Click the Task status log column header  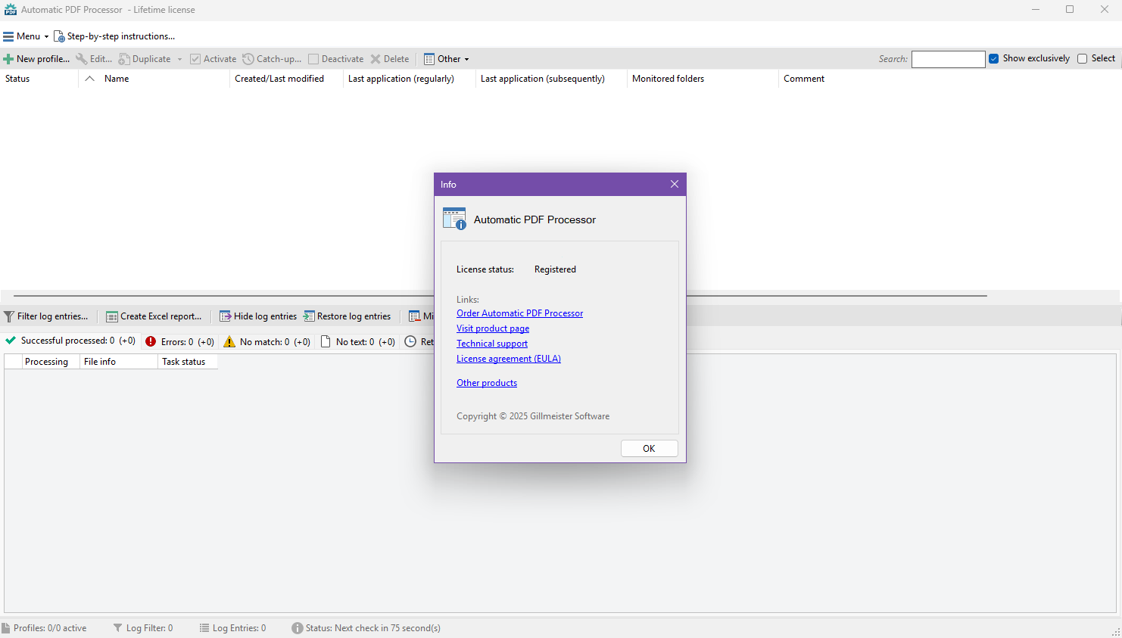pos(188,362)
